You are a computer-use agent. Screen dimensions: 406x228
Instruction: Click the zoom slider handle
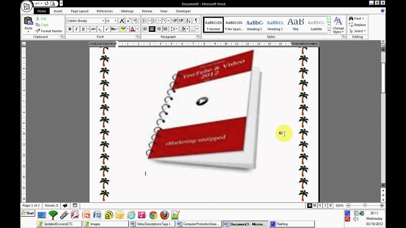(365, 206)
